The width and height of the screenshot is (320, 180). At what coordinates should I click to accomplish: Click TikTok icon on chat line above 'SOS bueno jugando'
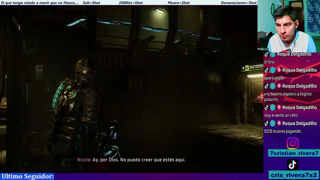click(x=266, y=123)
